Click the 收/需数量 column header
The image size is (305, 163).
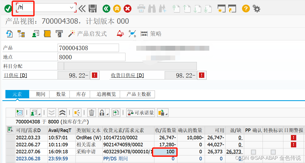[165, 130]
